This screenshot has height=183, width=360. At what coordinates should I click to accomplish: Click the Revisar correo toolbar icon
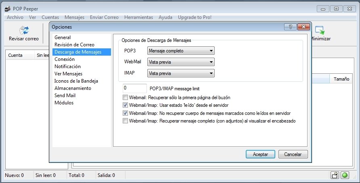24,30
